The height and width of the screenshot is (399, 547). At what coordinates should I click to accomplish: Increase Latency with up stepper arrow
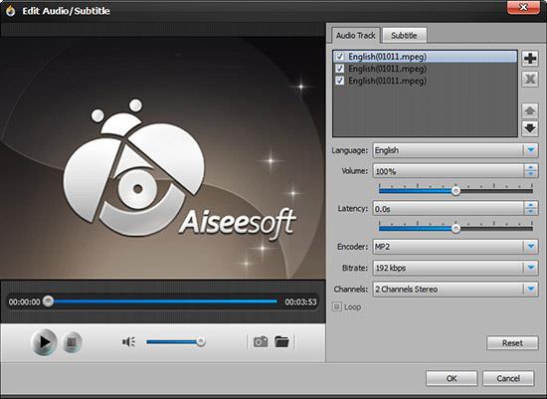click(x=531, y=205)
